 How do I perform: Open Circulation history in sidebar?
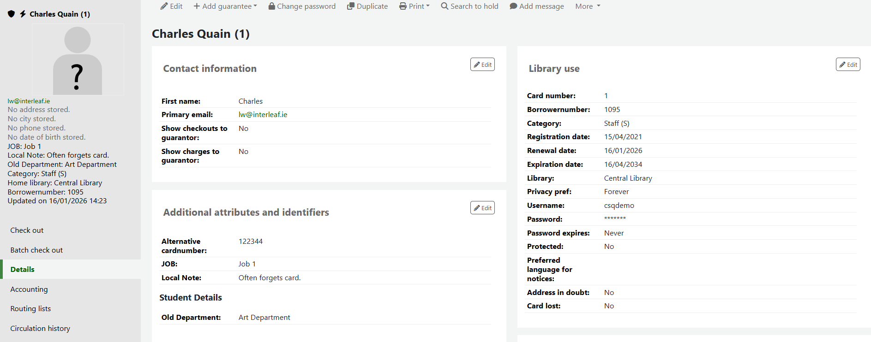coord(40,329)
